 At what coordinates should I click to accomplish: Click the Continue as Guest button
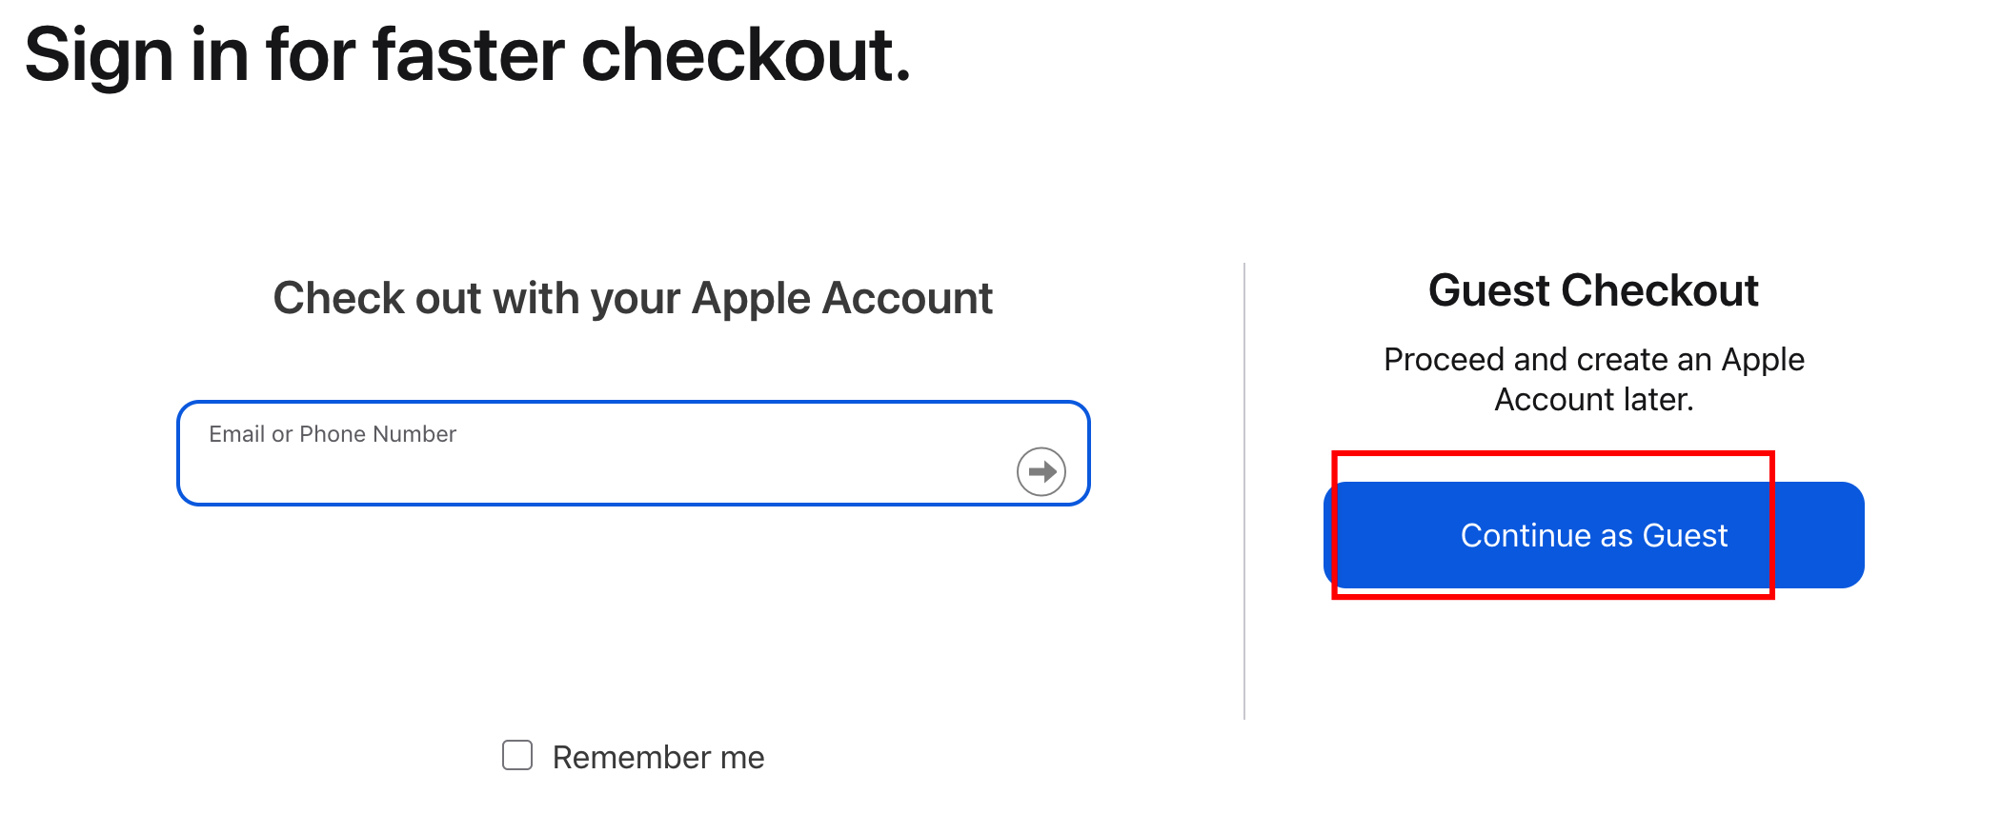point(1593,535)
